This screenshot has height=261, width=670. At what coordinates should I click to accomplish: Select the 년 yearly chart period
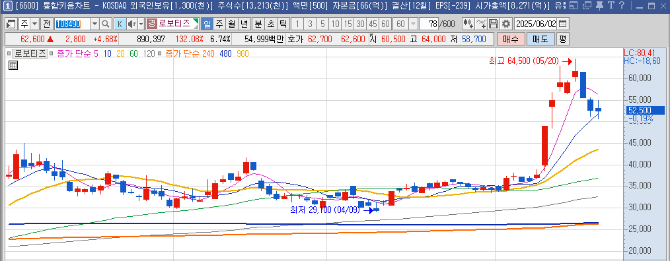[x=244, y=24]
